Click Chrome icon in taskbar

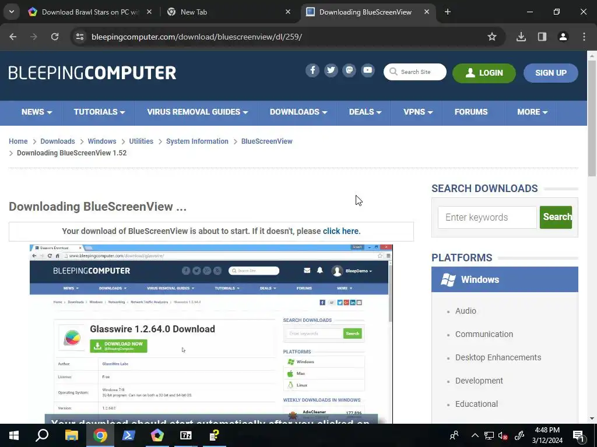[x=100, y=435]
